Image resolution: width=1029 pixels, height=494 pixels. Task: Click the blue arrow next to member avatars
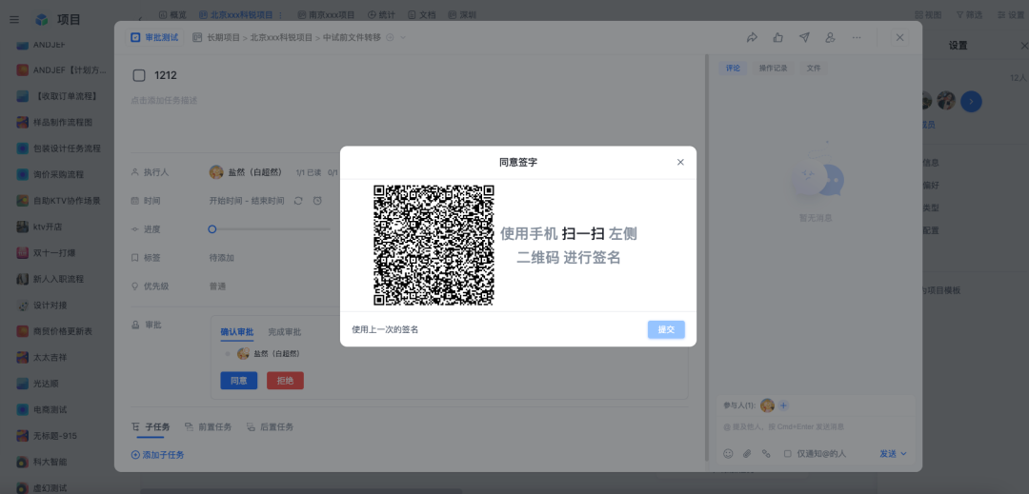click(x=971, y=101)
